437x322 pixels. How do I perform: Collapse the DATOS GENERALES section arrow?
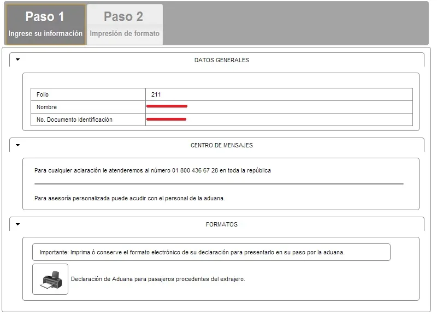point(17,60)
